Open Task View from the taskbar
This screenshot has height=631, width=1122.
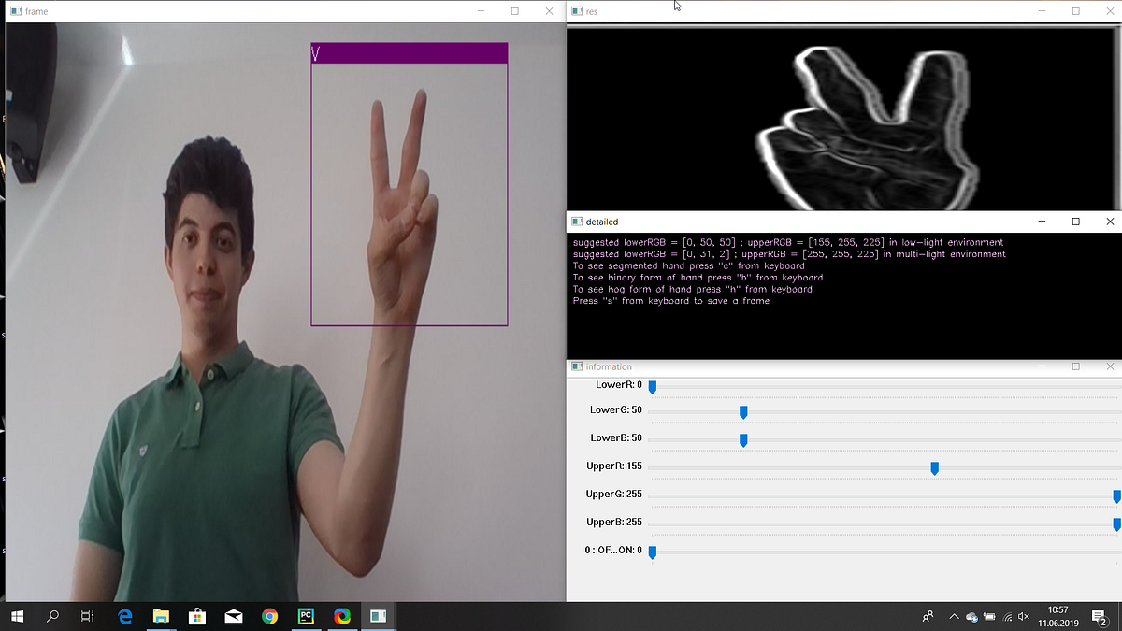[87, 616]
